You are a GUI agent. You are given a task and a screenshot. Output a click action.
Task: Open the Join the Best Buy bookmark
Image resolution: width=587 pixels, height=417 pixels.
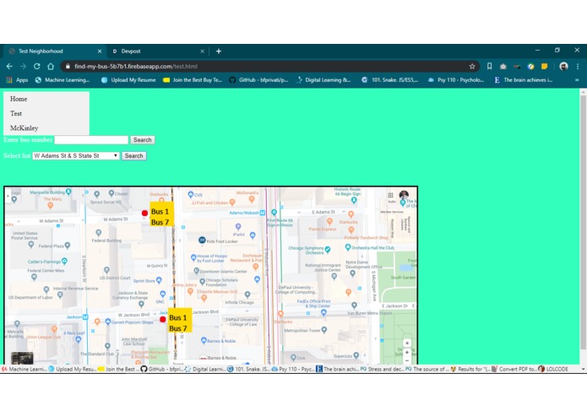(x=193, y=79)
